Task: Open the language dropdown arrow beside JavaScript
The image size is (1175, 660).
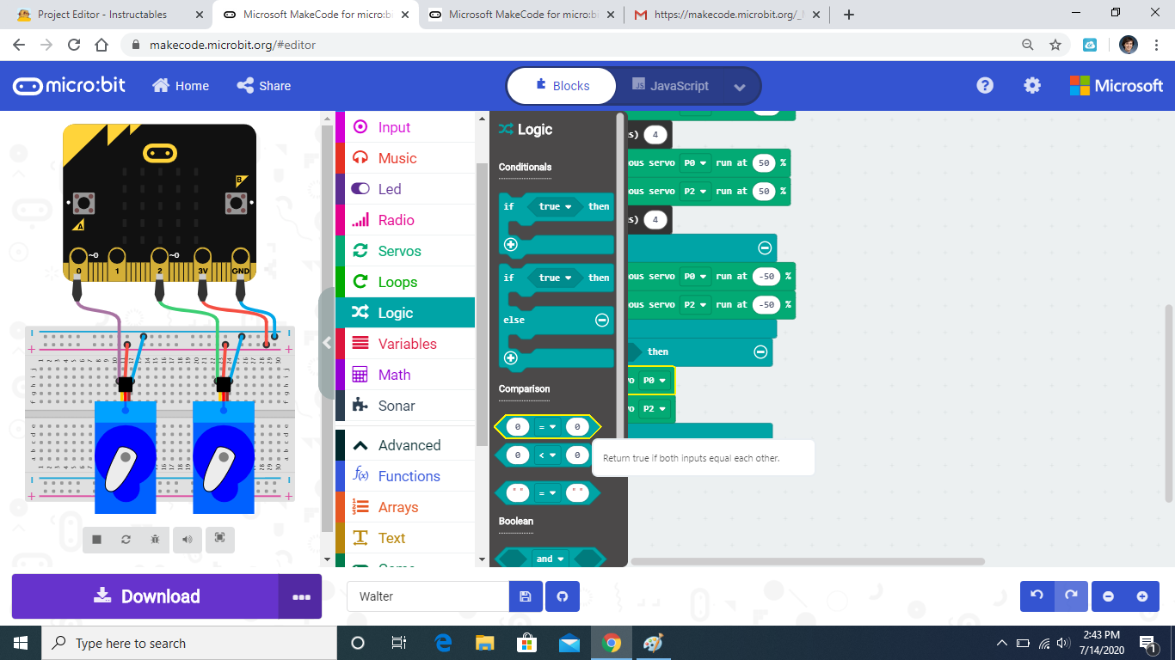Action: tap(740, 87)
